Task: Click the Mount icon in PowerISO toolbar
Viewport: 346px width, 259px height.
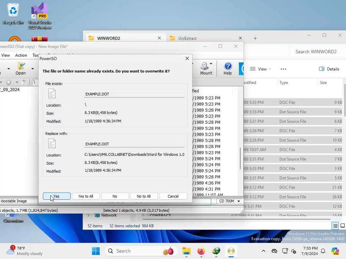Action: [206, 68]
